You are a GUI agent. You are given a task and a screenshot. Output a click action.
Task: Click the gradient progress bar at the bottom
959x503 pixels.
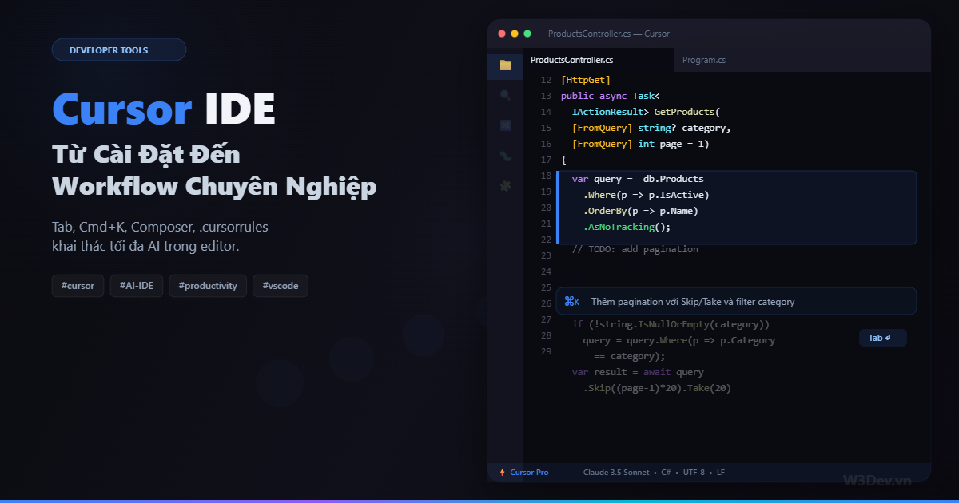[479, 500]
